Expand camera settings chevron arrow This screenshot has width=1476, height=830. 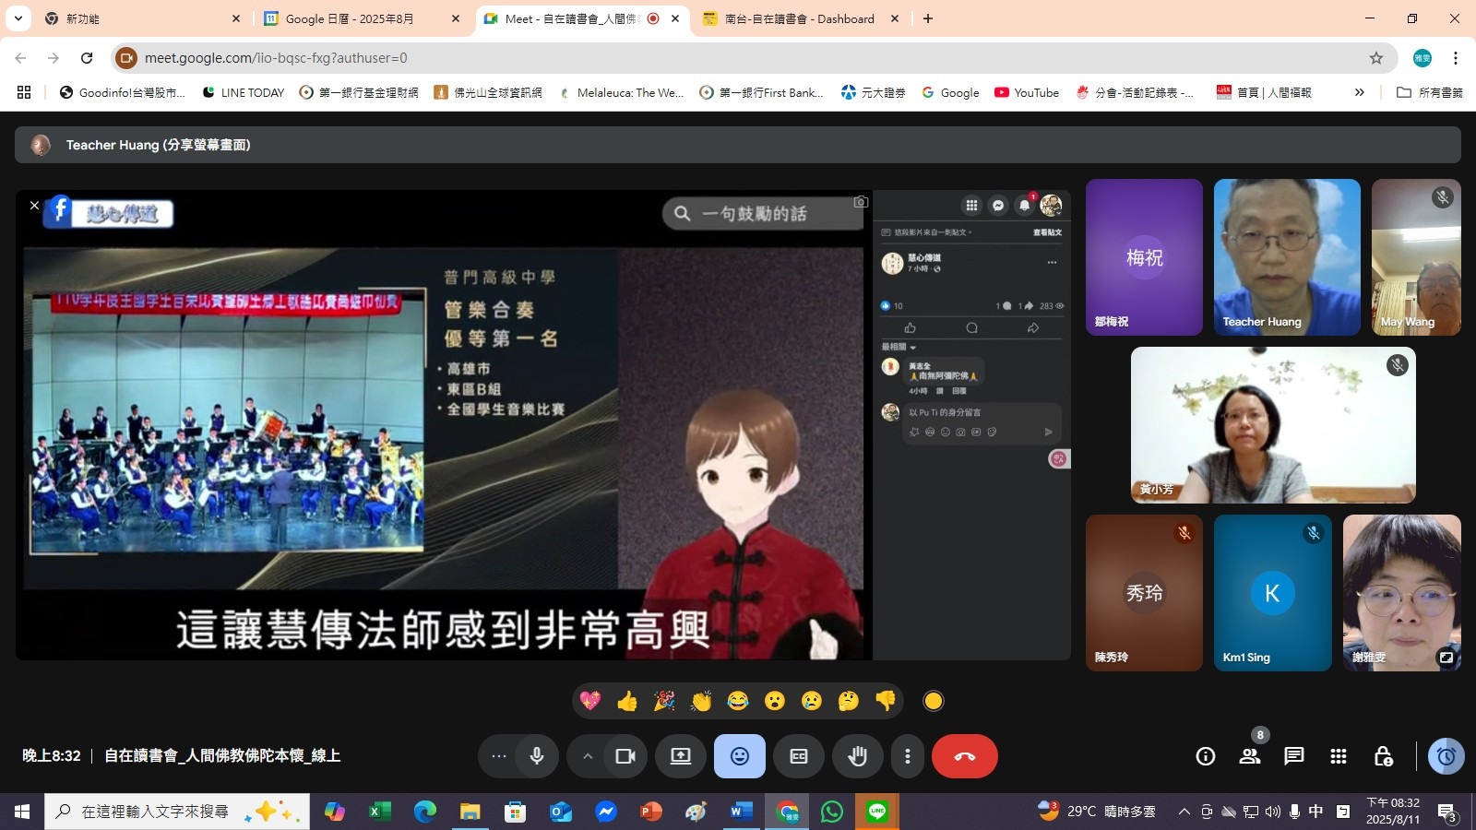click(x=587, y=756)
